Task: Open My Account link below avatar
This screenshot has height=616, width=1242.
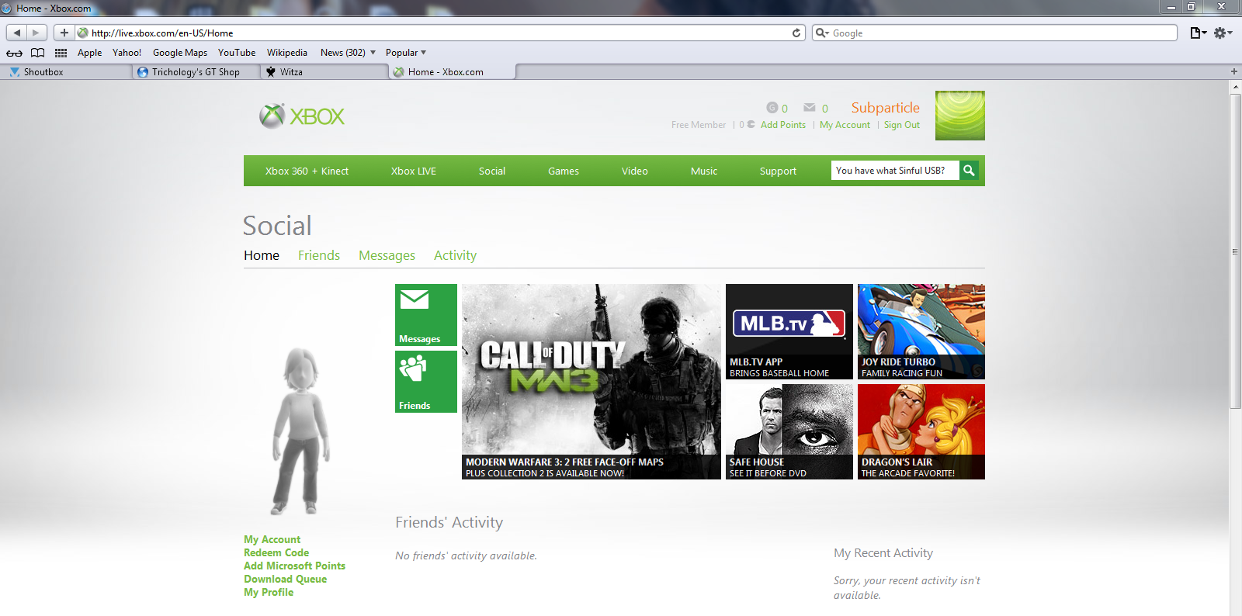Action: tap(272, 539)
